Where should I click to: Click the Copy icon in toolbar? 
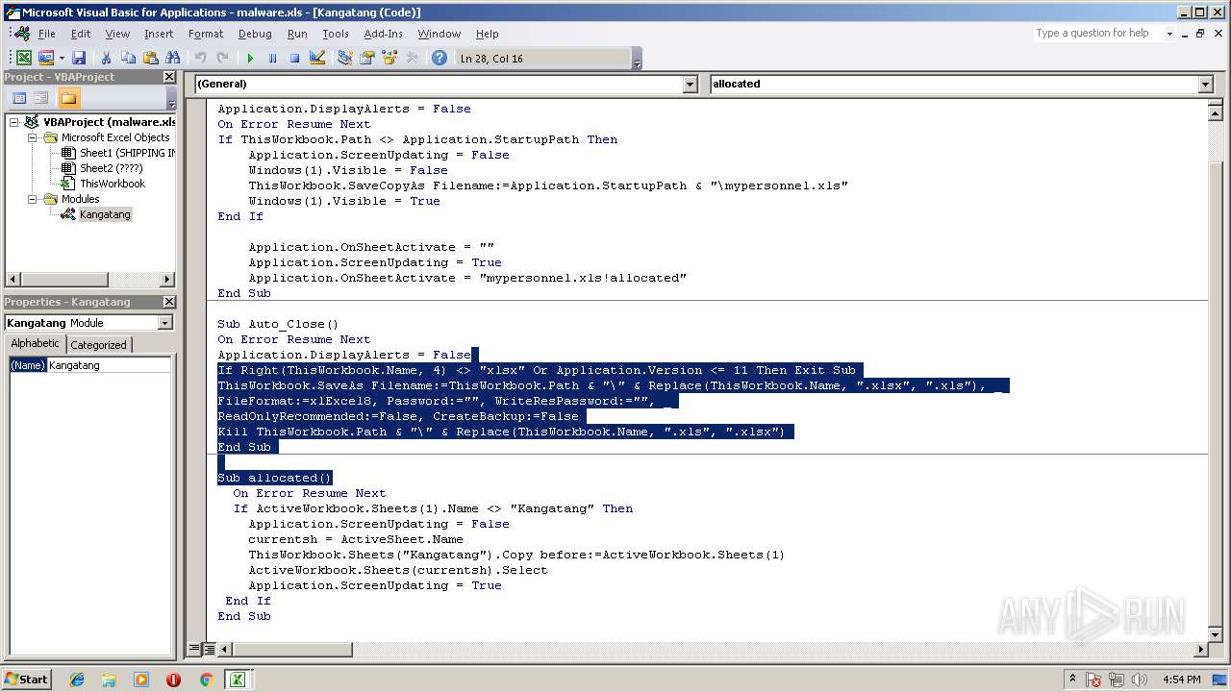[x=128, y=58]
